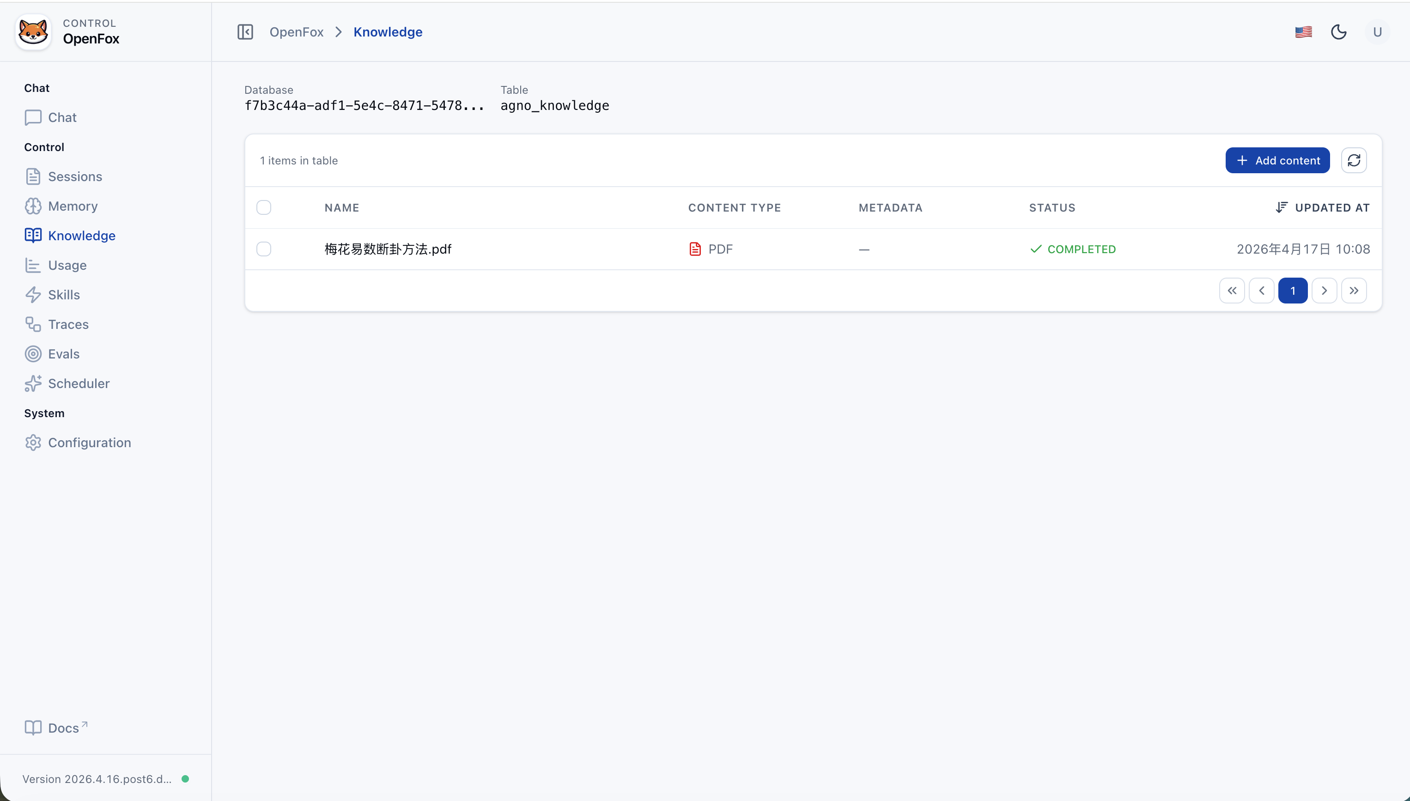Navigate to OpenFox breadcrumb

click(x=297, y=31)
